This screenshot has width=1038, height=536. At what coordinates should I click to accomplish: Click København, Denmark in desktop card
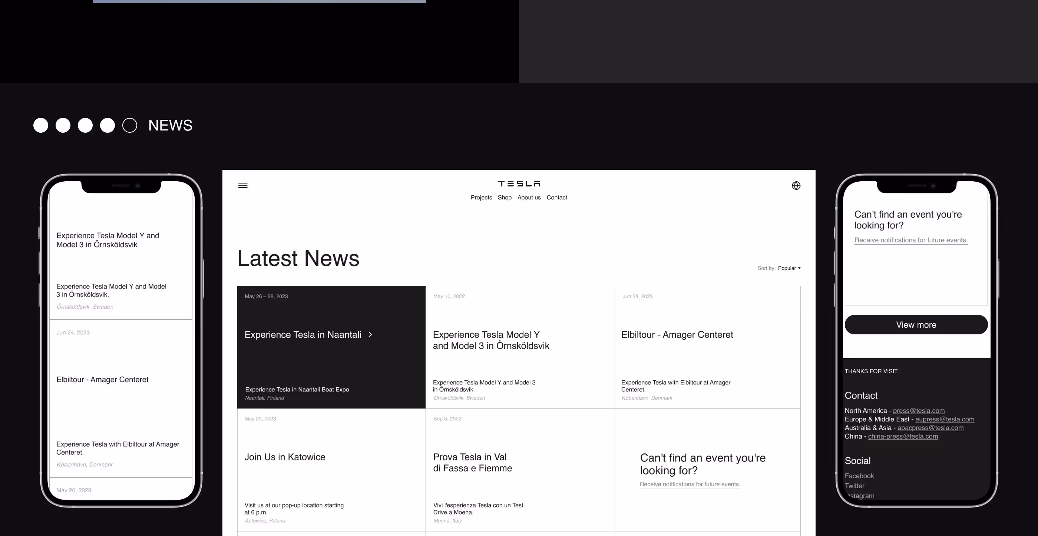(647, 398)
